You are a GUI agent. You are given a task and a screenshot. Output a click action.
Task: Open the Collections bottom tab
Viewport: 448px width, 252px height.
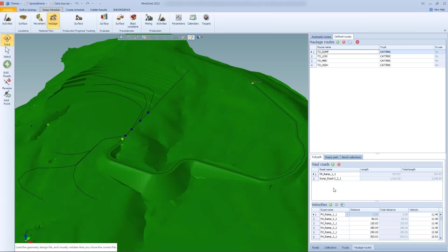tap(330, 247)
